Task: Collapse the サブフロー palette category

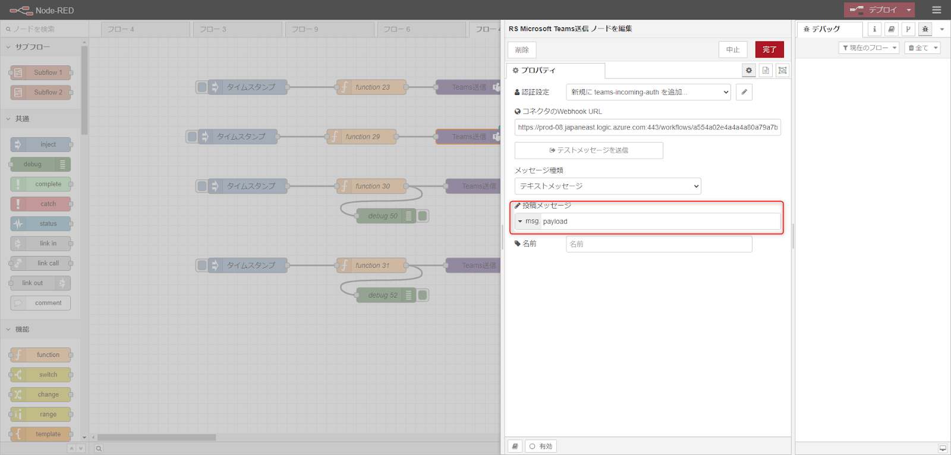Action: coord(33,47)
